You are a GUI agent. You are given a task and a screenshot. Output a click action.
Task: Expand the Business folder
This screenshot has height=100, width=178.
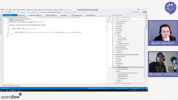115,29
